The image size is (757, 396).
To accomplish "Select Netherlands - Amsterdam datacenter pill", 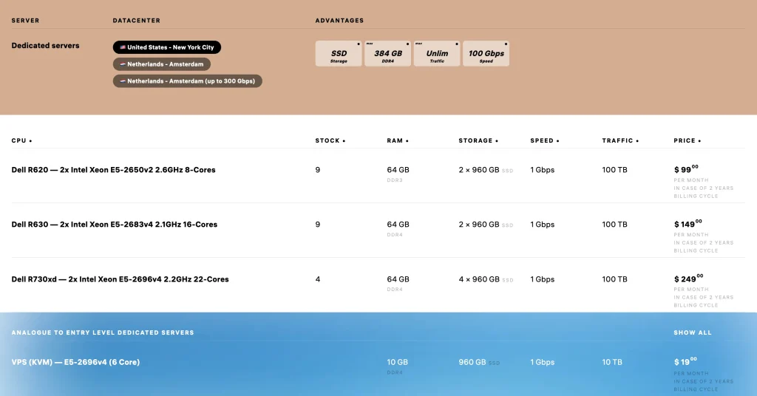I will (x=161, y=64).
